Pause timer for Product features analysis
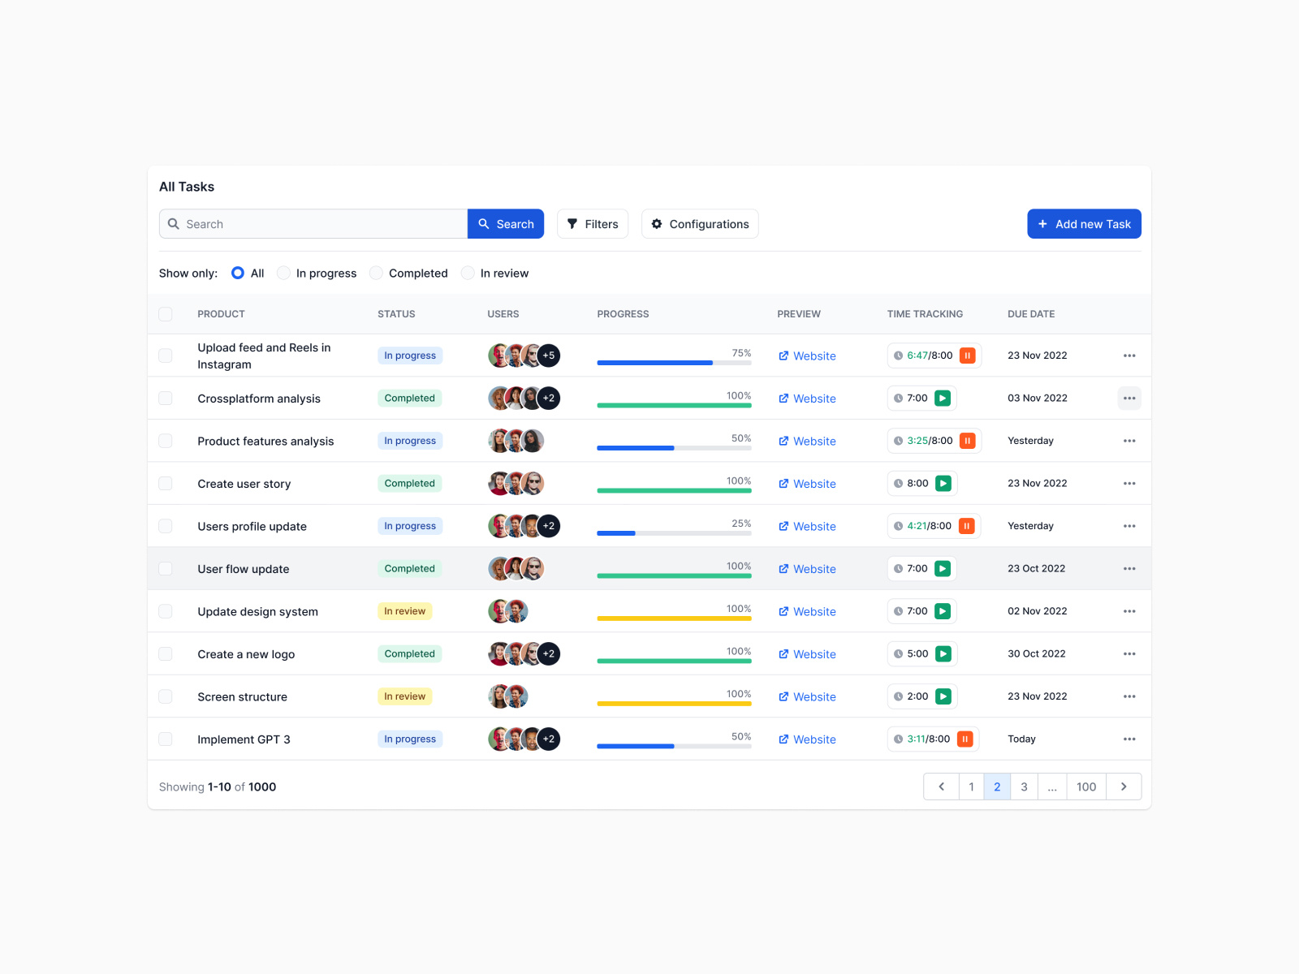Image resolution: width=1299 pixels, height=974 pixels. click(968, 441)
